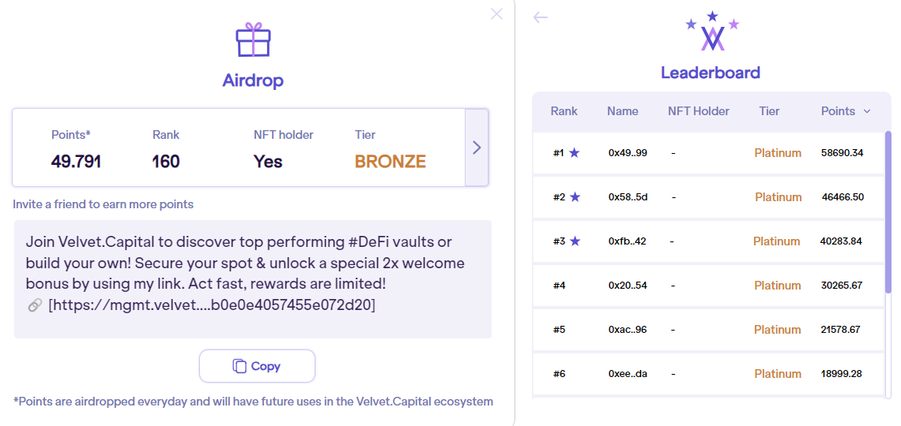The width and height of the screenshot is (901, 426).
Task: Click the BRONZE tier value
Action: point(390,162)
